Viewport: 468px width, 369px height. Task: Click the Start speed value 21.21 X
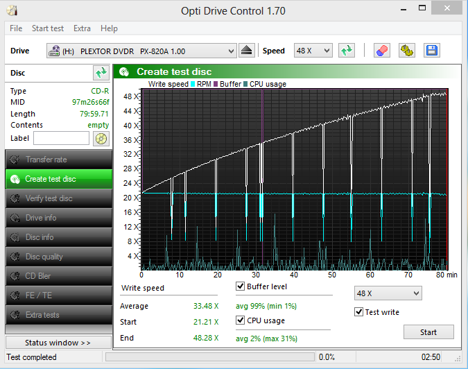[x=206, y=322]
